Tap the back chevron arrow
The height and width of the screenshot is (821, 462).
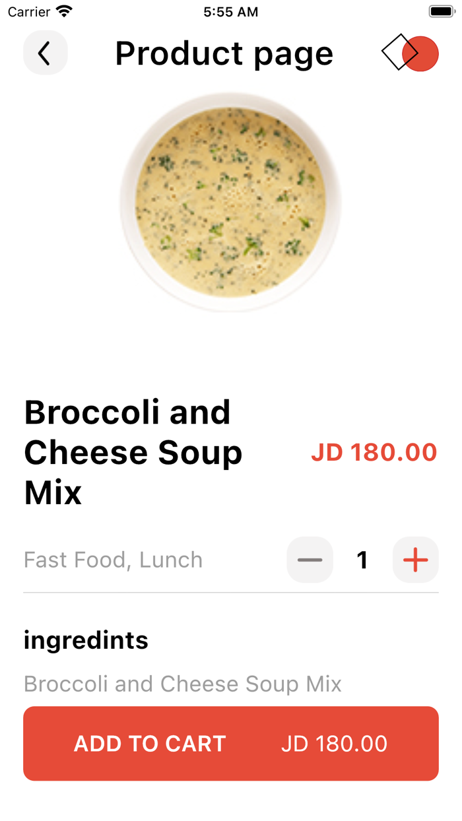45,53
